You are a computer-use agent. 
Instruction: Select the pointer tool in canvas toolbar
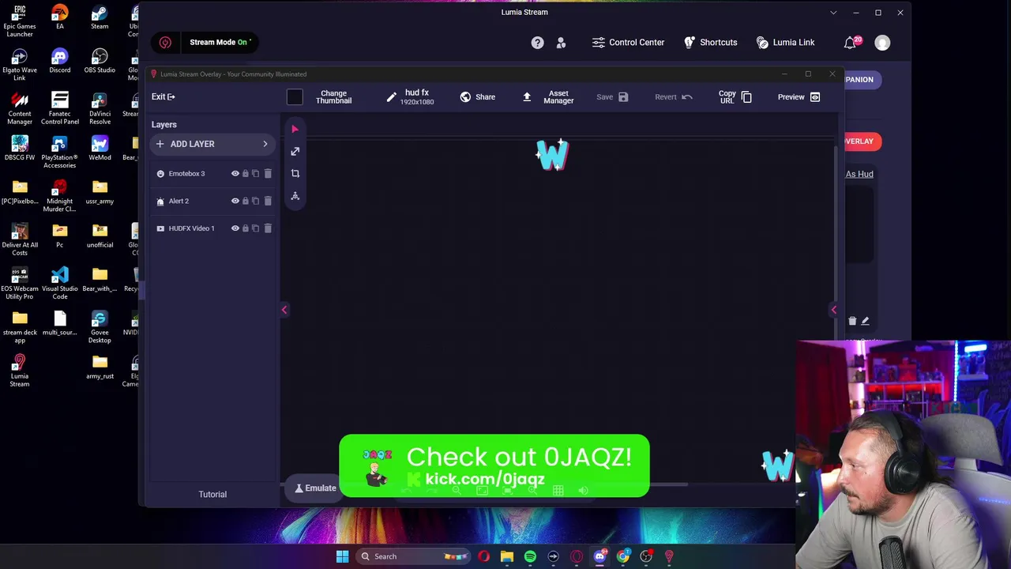click(295, 129)
